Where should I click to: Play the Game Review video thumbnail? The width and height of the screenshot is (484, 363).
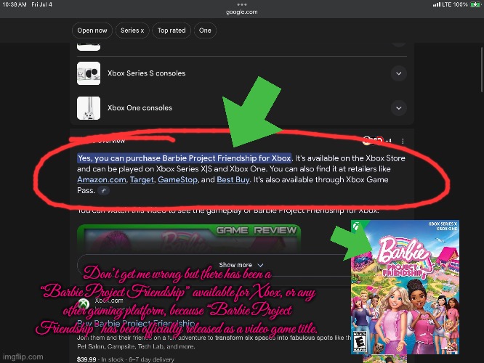tap(189, 239)
